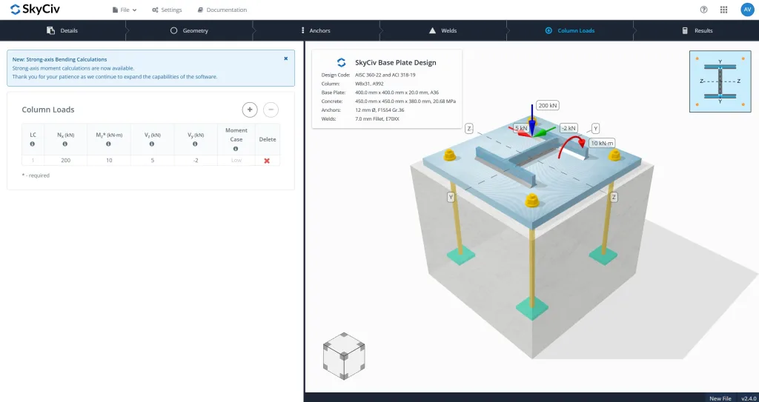Click the help question mark icon

704,10
